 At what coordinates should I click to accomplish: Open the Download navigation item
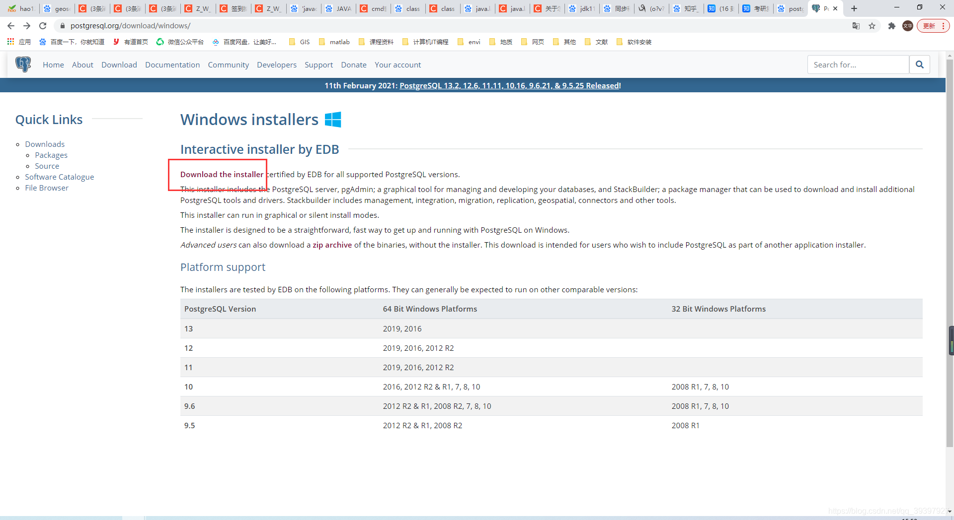[119, 65]
